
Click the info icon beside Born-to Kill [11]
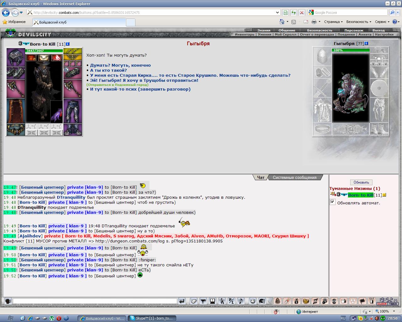pyautogui.click(x=68, y=44)
